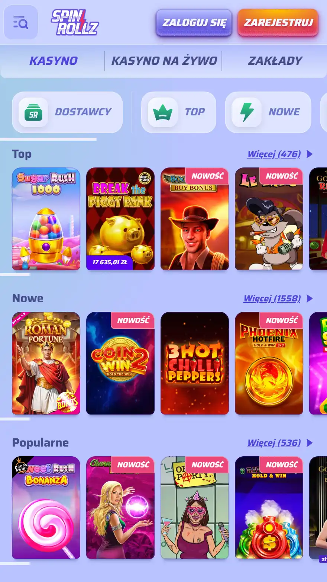Expand Top section via arrow next to Więcej (476)
The image size is (327, 582).
coord(310,154)
